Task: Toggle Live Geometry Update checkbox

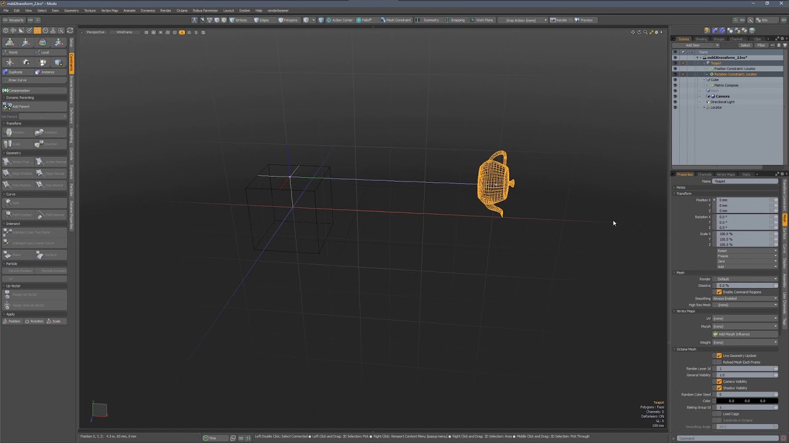Action: click(719, 356)
